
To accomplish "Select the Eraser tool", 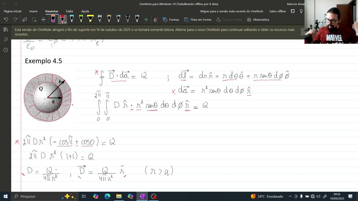I will click(53, 19).
